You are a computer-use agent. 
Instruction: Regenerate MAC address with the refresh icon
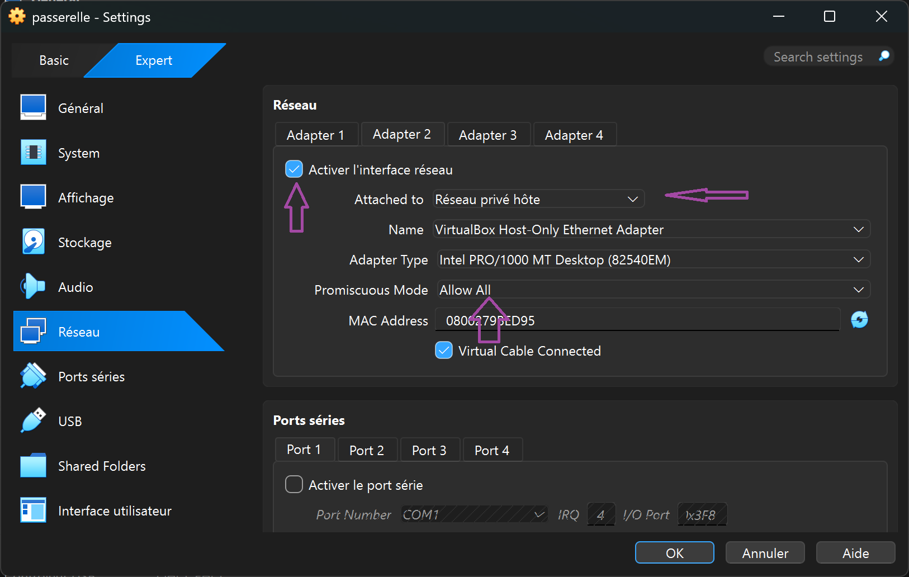click(x=859, y=319)
